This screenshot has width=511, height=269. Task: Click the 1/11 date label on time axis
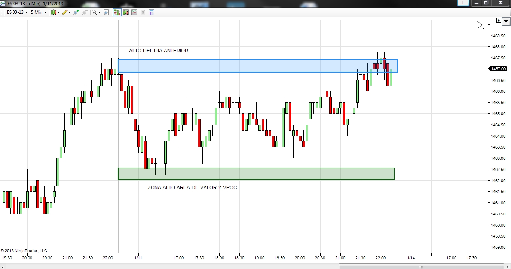coord(138,258)
